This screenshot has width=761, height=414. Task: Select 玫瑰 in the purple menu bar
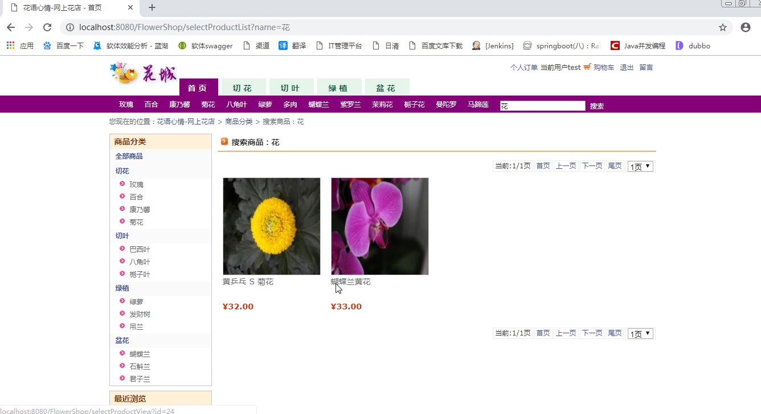(x=126, y=105)
